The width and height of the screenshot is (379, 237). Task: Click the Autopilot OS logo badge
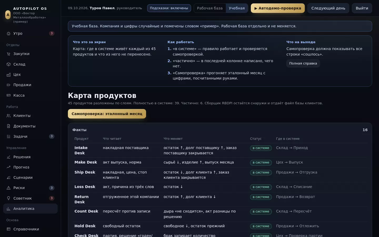click(x=8, y=15)
